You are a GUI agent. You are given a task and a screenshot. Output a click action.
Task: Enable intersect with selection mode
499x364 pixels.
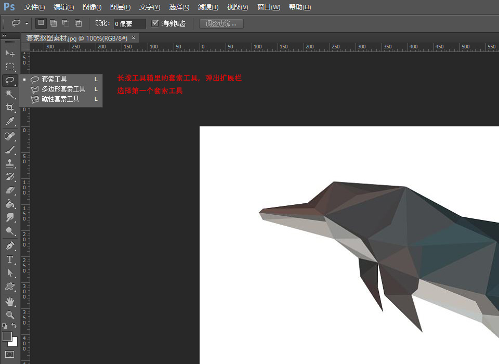click(x=78, y=23)
